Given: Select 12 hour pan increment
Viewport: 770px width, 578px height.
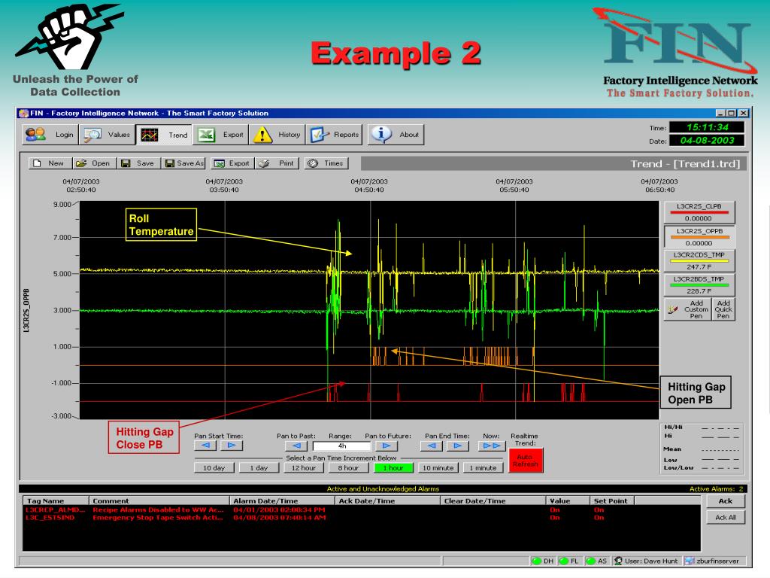Looking at the screenshot, I should pos(304,468).
